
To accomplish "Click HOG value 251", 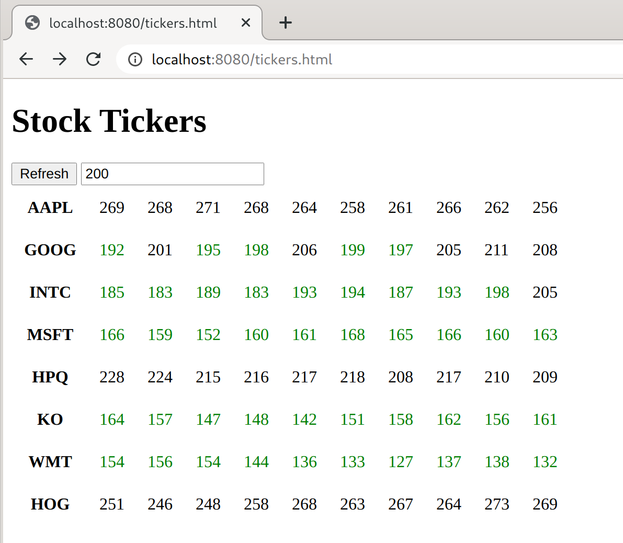I will [112, 504].
